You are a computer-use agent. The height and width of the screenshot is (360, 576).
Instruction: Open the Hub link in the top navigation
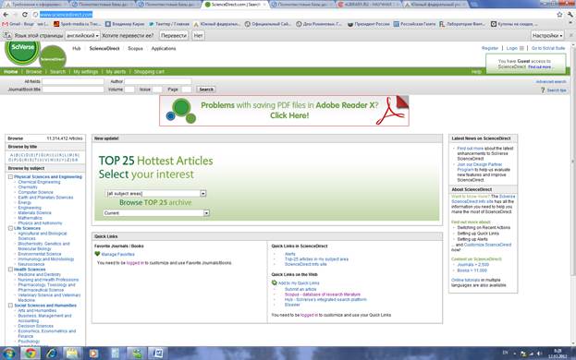pos(77,48)
